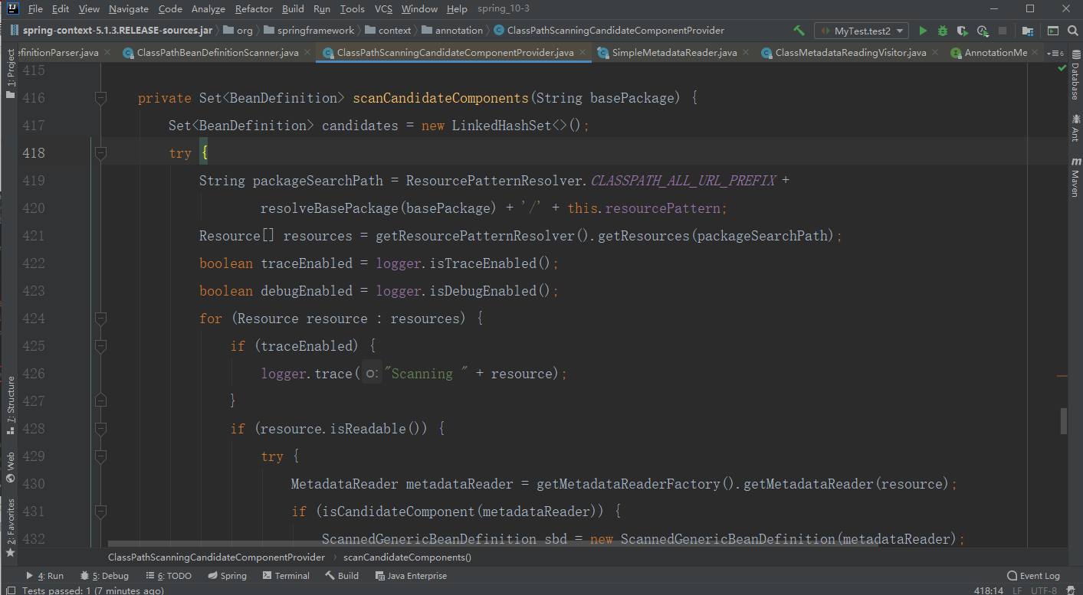Open the Debug tool window
Viewport: 1083px width, 595px height.
point(104,576)
